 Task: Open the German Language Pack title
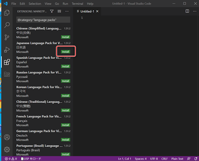(39, 131)
